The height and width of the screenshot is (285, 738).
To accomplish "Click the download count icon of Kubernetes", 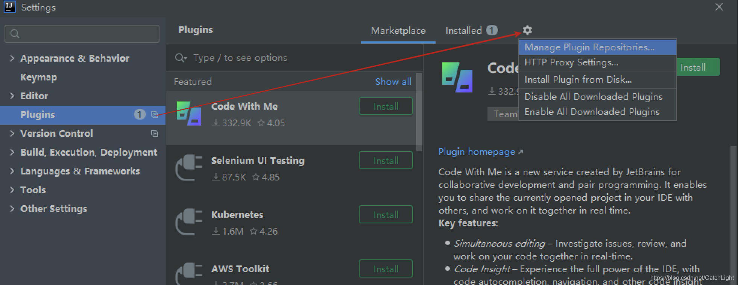I will pyautogui.click(x=216, y=231).
